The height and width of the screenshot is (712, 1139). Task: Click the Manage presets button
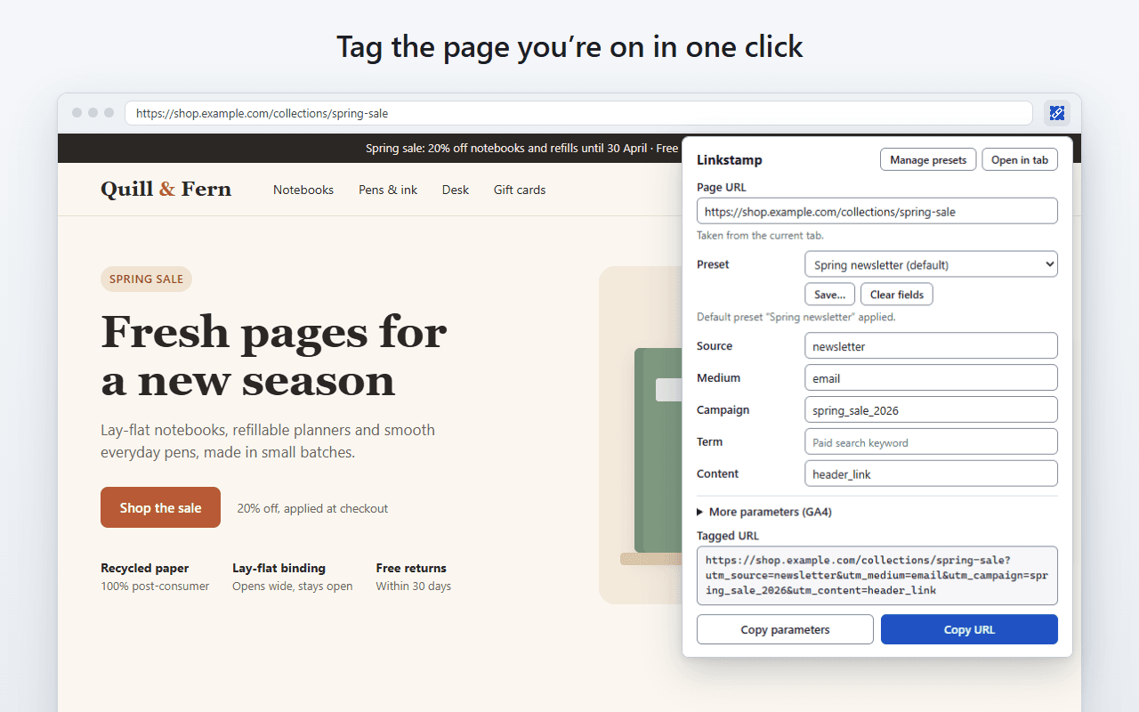pyautogui.click(x=928, y=160)
